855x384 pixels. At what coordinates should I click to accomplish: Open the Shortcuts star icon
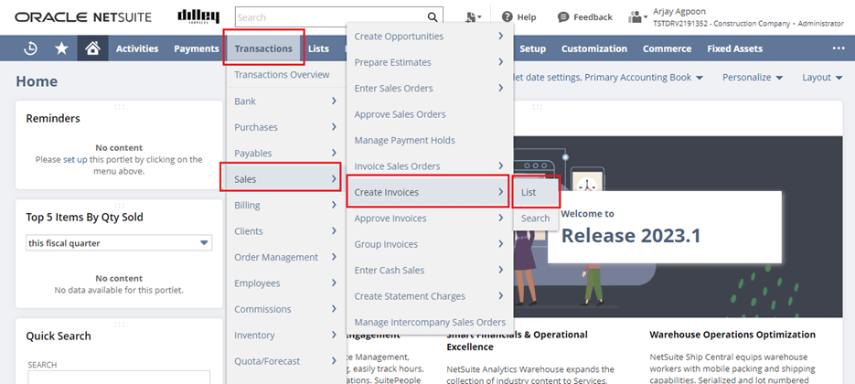click(x=61, y=49)
